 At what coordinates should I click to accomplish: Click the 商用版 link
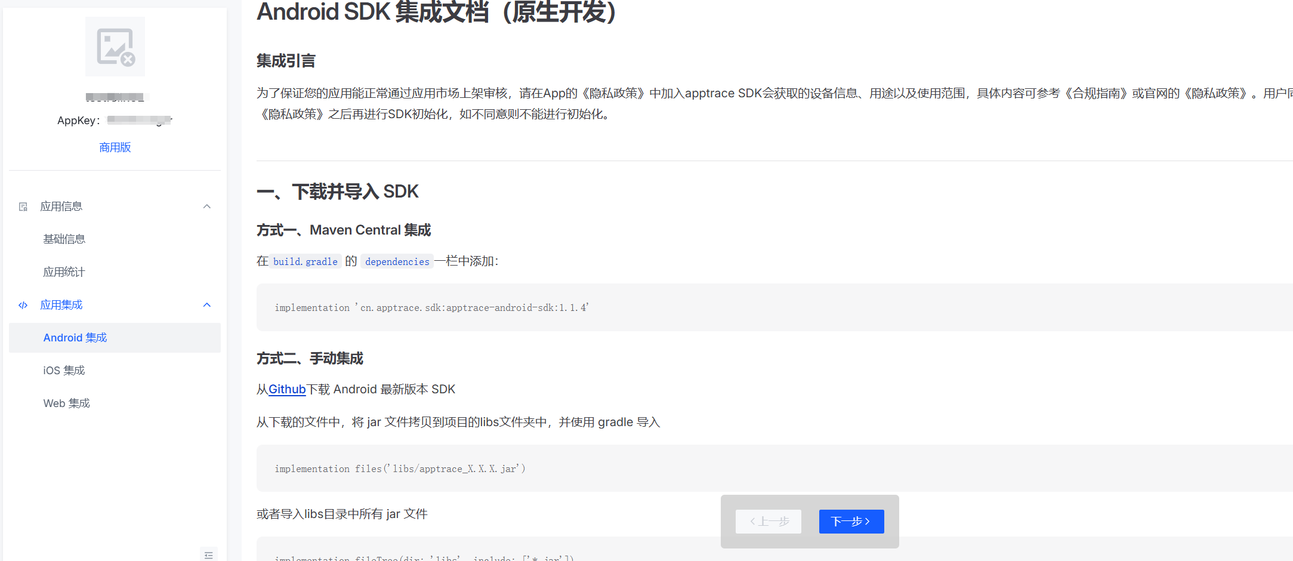click(115, 147)
